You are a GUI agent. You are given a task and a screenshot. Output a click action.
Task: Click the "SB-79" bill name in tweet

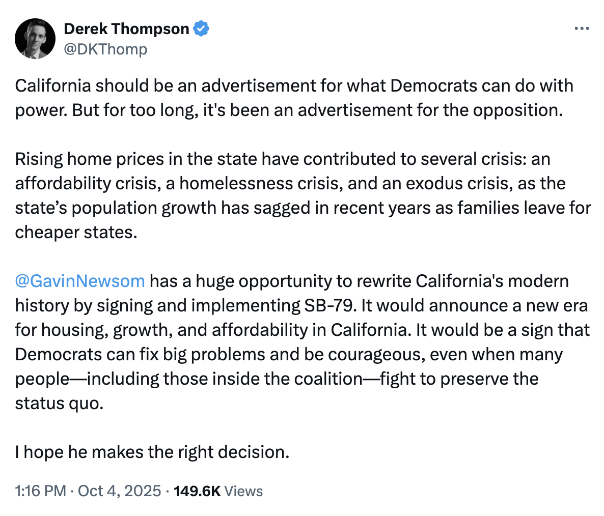coord(330,305)
